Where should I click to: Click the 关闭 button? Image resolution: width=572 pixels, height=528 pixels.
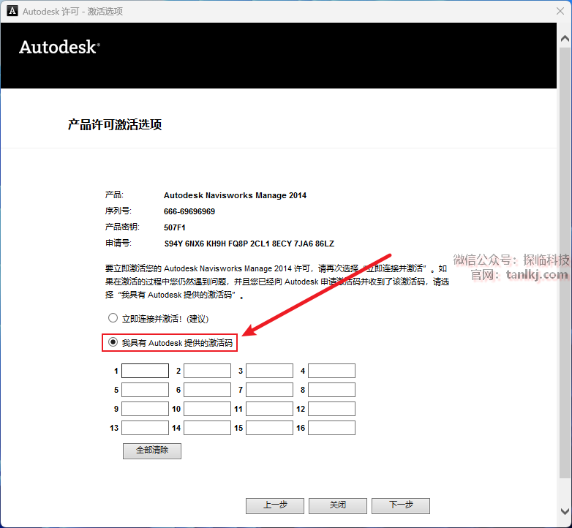(x=338, y=506)
